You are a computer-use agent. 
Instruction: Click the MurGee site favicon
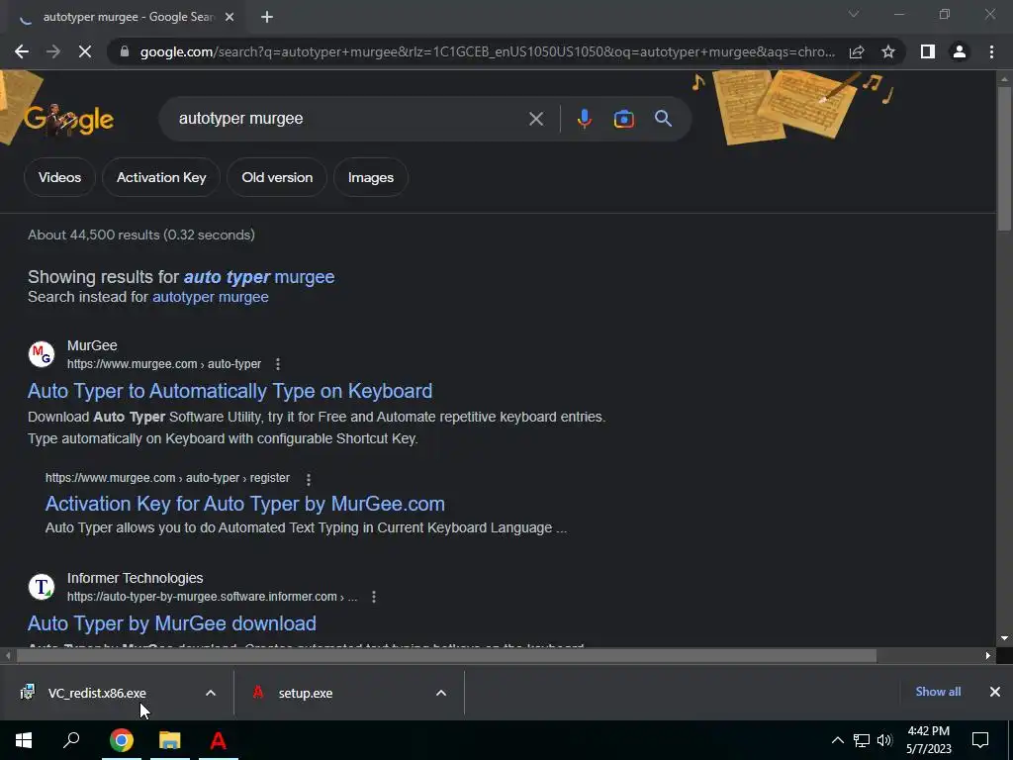[x=42, y=354]
